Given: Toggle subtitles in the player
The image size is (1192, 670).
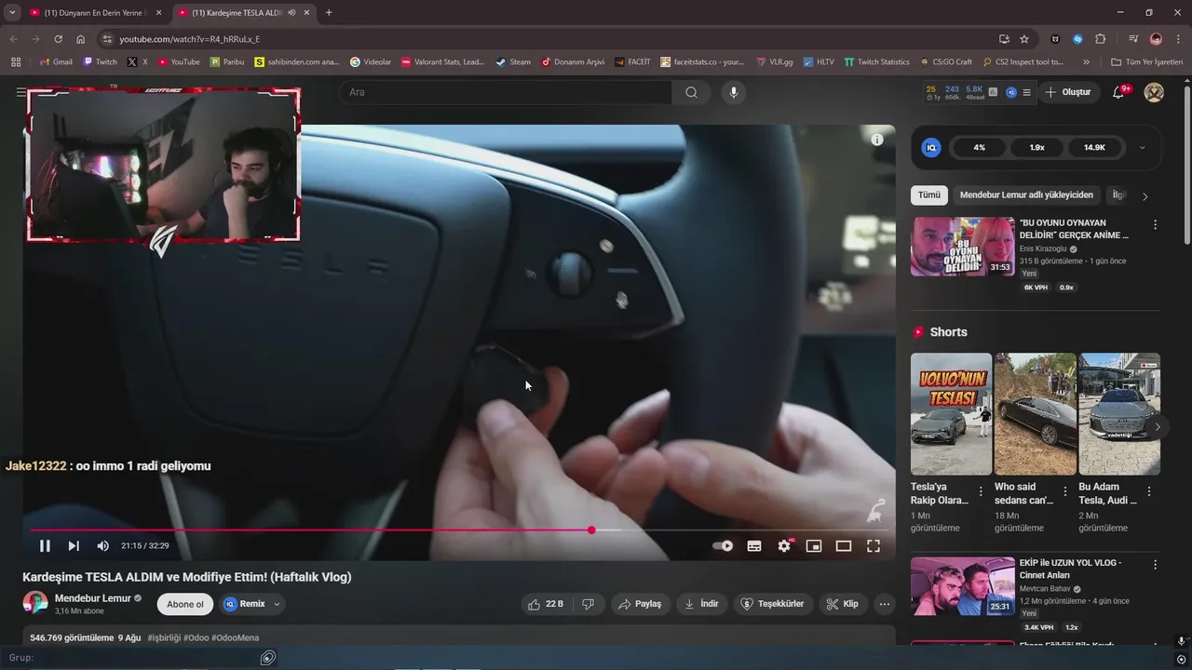Looking at the screenshot, I should [x=754, y=546].
